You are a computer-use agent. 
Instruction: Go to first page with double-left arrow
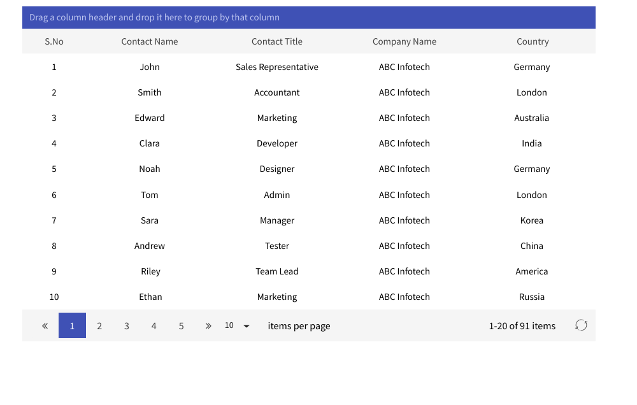click(45, 325)
